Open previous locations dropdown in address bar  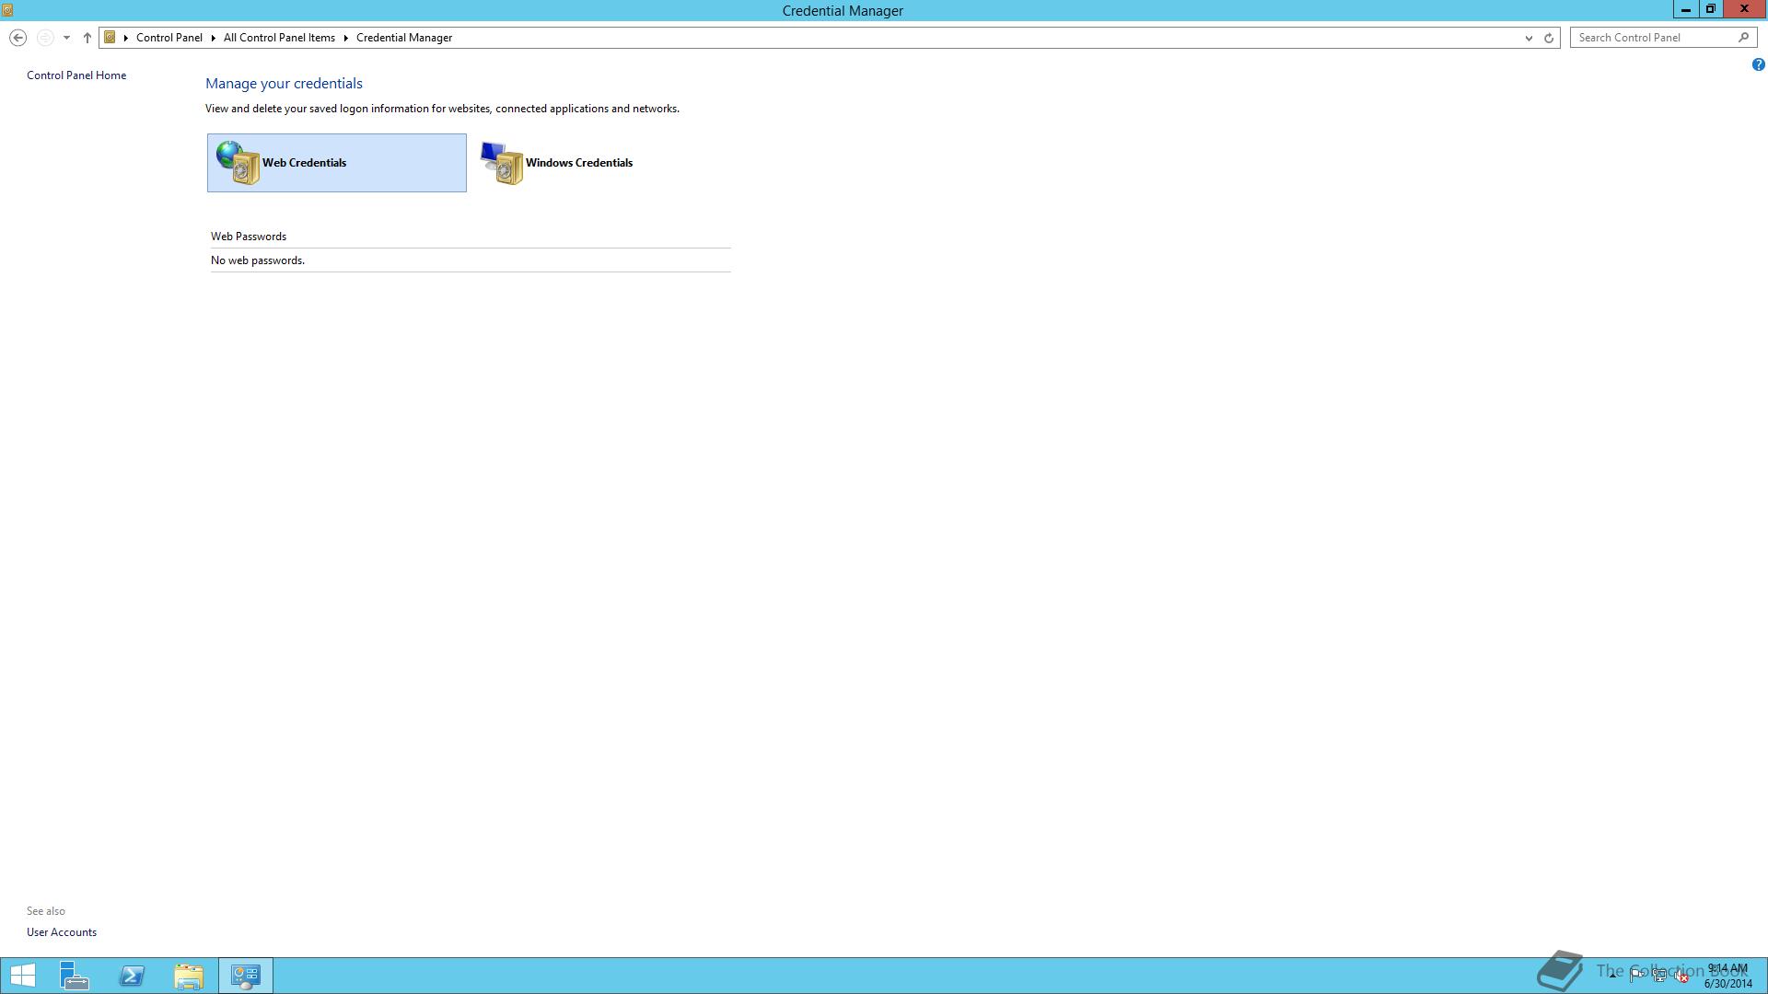click(x=1529, y=38)
